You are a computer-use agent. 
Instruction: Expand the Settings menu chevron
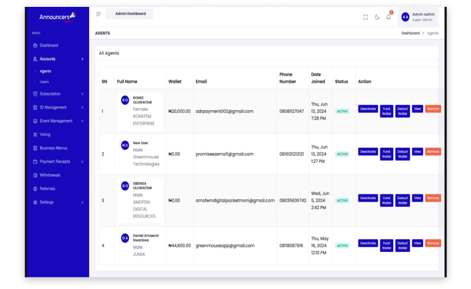point(82,203)
